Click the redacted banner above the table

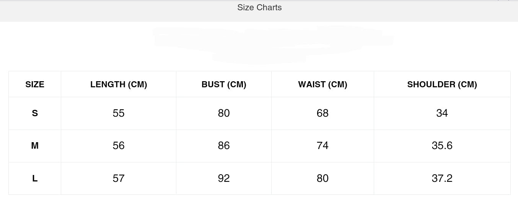(273, 44)
